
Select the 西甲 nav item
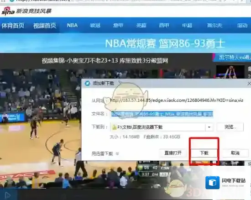click(x=164, y=25)
